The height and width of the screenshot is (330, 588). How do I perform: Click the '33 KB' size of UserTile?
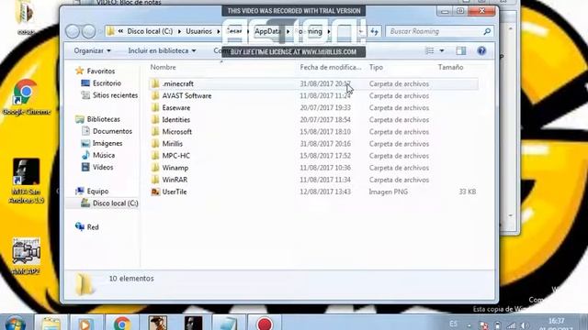468,192
